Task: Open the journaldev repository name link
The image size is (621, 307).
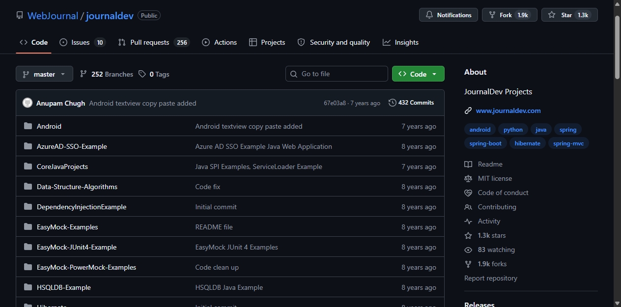Action: point(110,15)
